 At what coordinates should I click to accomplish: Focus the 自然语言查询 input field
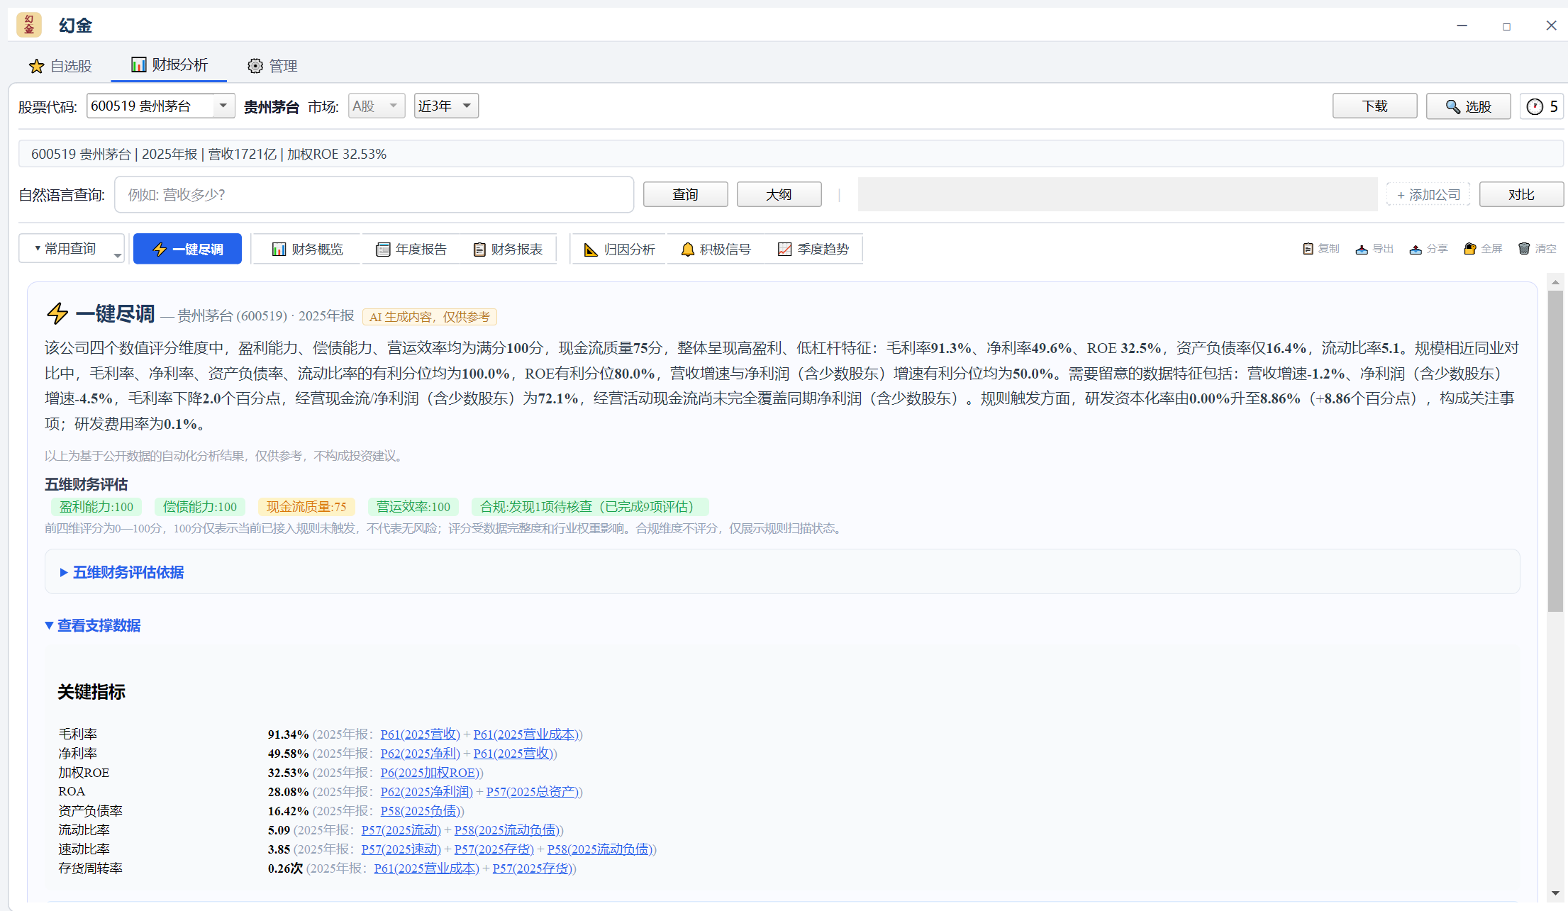[374, 195]
